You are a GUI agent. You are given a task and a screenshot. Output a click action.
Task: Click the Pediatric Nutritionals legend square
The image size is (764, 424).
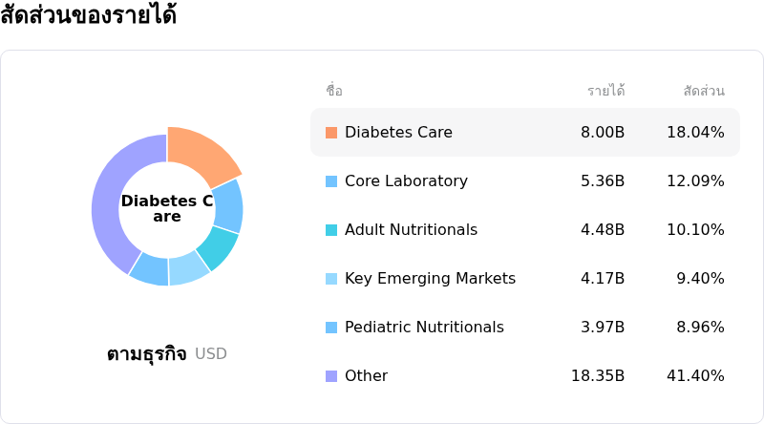coord(331,328)
